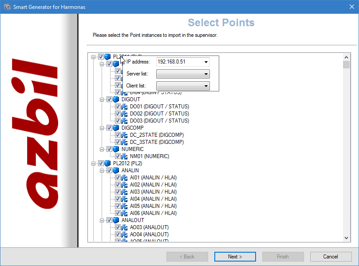Toggle the AI05 point checkbox

(x=118, y=206)
